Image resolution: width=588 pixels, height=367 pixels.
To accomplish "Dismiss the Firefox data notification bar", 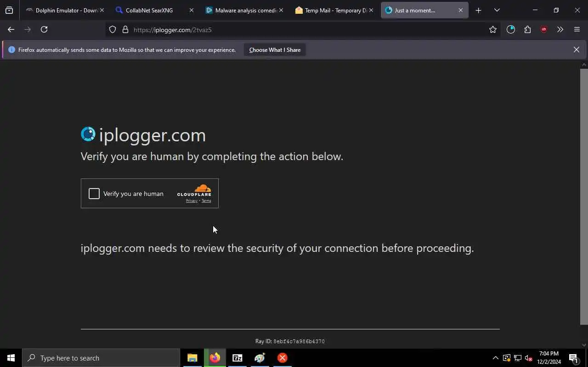I will [x=576, y=50].
